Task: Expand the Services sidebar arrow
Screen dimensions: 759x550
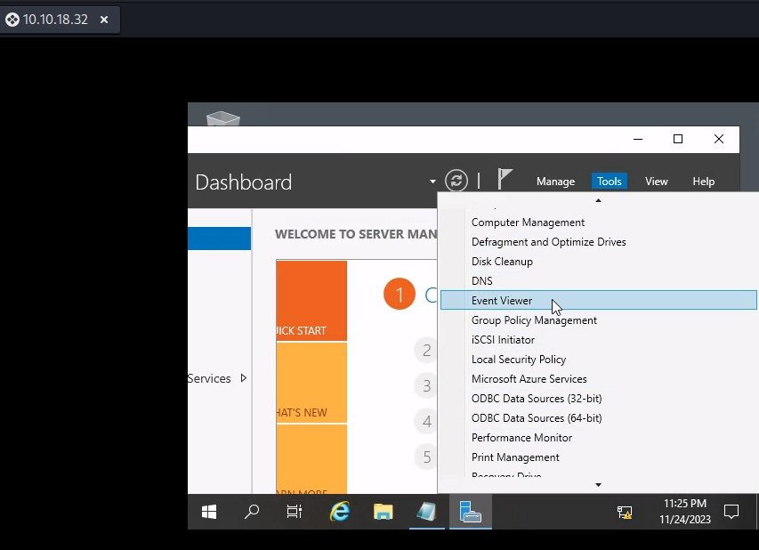Action: point(244,378)
